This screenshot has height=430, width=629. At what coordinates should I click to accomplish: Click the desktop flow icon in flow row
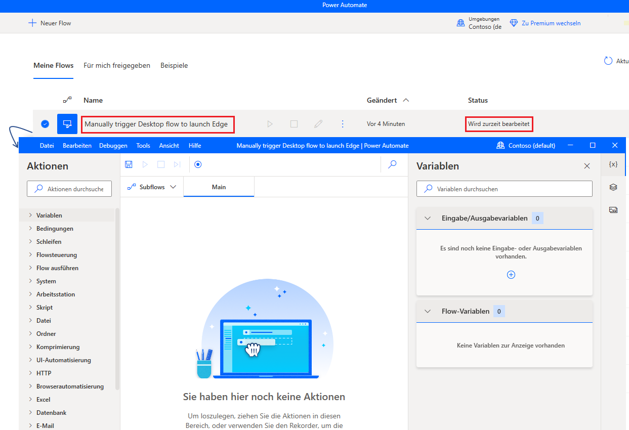pos(67,124)
